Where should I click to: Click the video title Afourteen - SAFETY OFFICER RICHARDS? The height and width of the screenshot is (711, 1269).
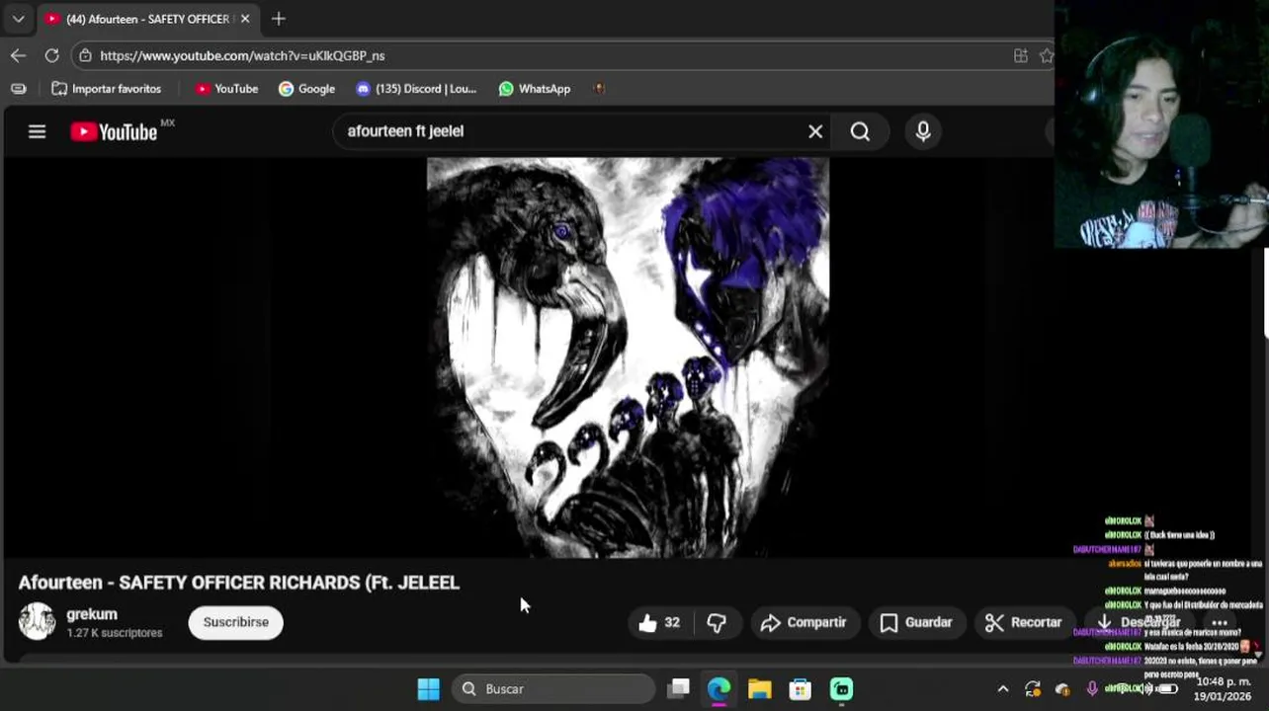239,583
